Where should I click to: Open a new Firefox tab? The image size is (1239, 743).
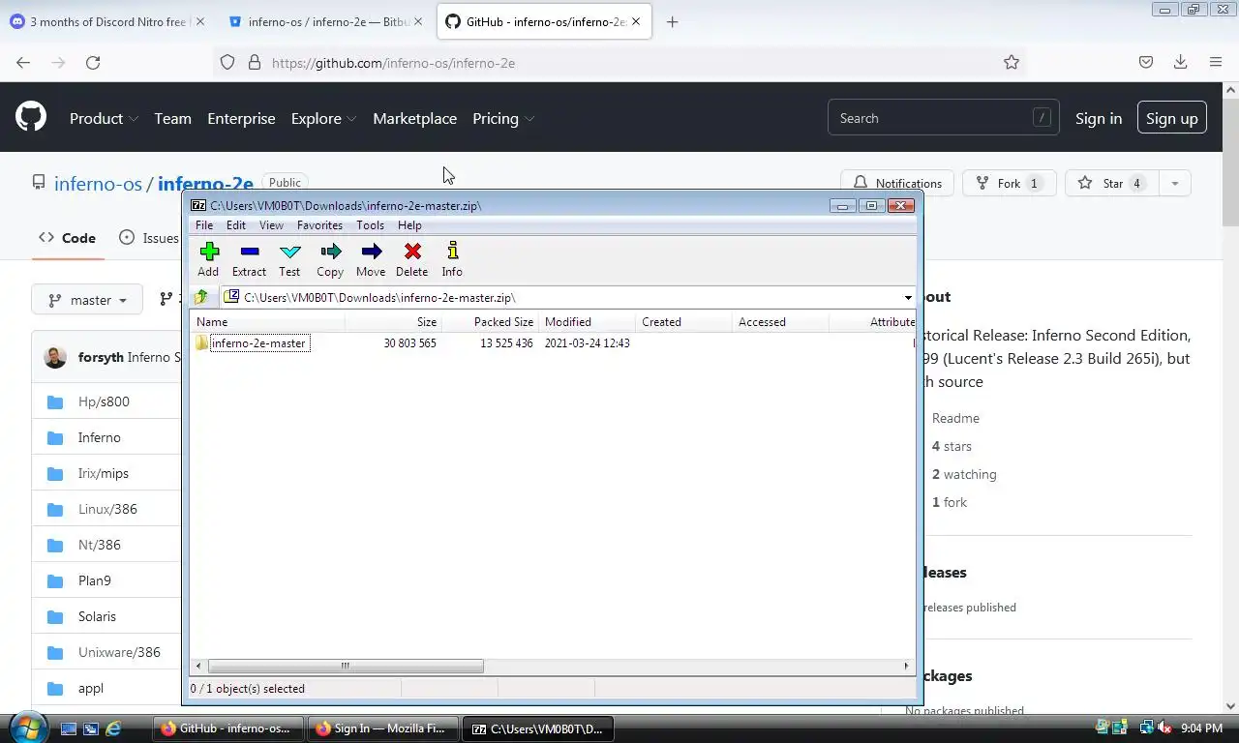point(673,21)
